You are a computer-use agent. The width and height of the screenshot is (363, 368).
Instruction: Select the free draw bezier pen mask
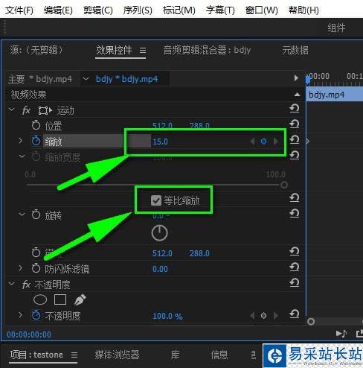coord(80,299)
